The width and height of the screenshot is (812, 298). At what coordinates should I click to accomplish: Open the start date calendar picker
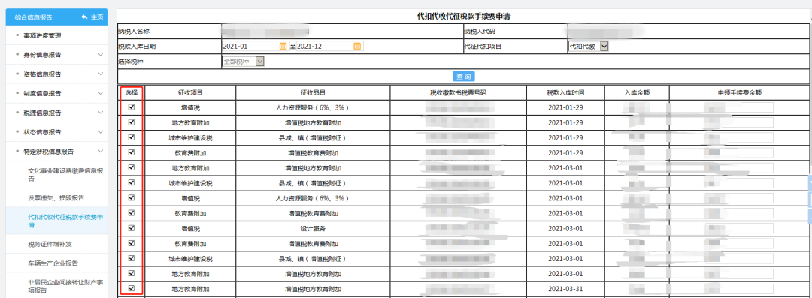tap(283, 46)
